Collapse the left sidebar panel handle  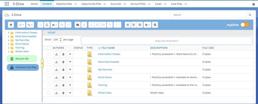pyautogui.click(x=42, y=63)
